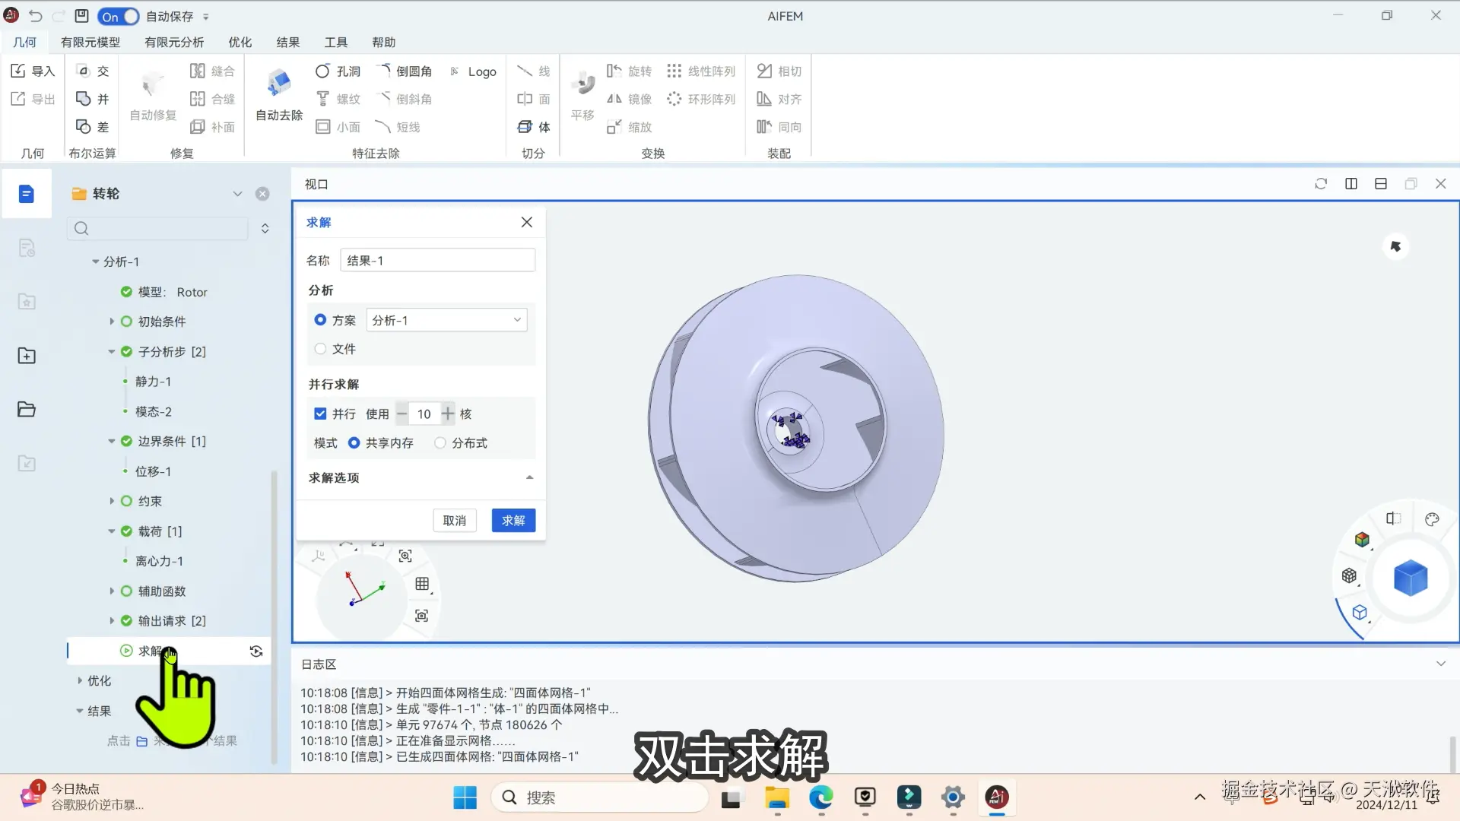Click the 导入 import icon
The height and width of the screenshot is (821, 1460).
tap(18, 71)
